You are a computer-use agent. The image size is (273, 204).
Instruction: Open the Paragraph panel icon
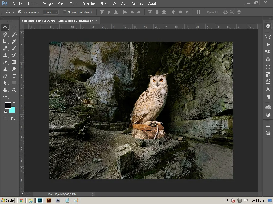268,96
